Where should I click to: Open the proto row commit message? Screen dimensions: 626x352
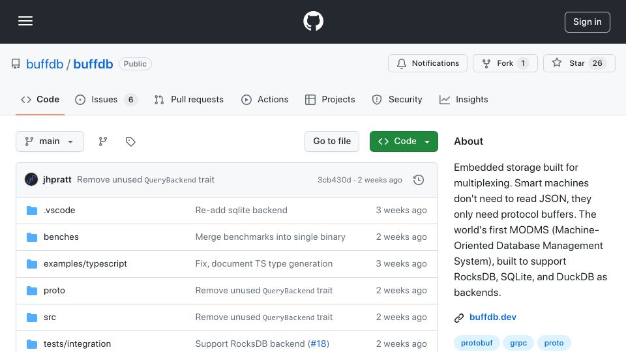click(264, 291)
